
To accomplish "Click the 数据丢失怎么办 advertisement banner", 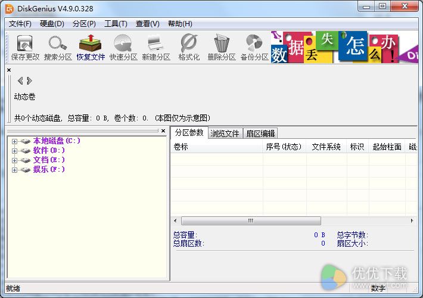I will tap(344, 47).
